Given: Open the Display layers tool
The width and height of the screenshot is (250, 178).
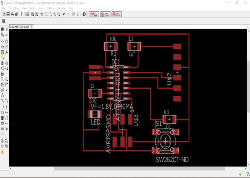Looking at the screenshot, I should click(2, 35).
